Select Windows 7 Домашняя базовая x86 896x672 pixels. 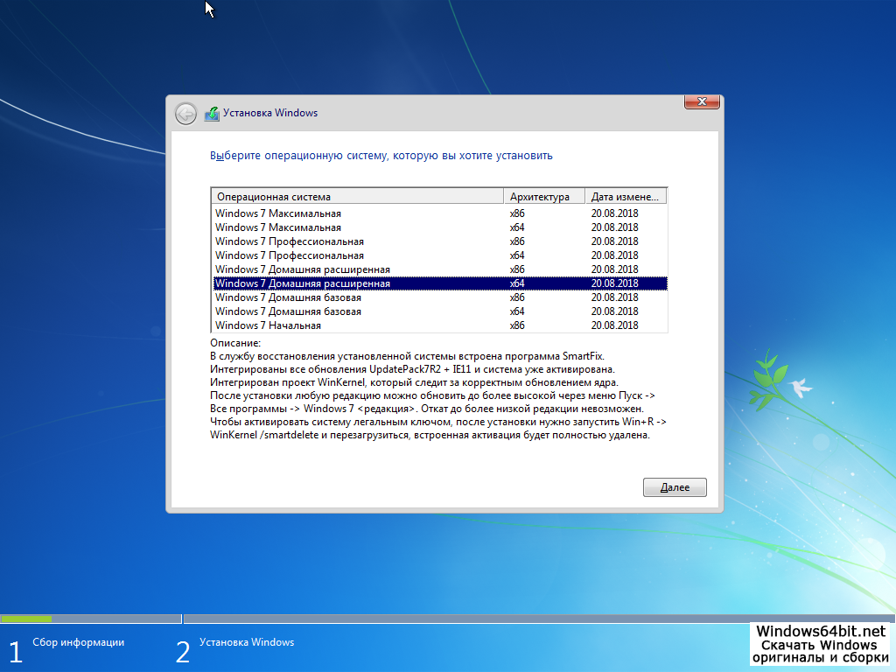[x=288, y=297]
